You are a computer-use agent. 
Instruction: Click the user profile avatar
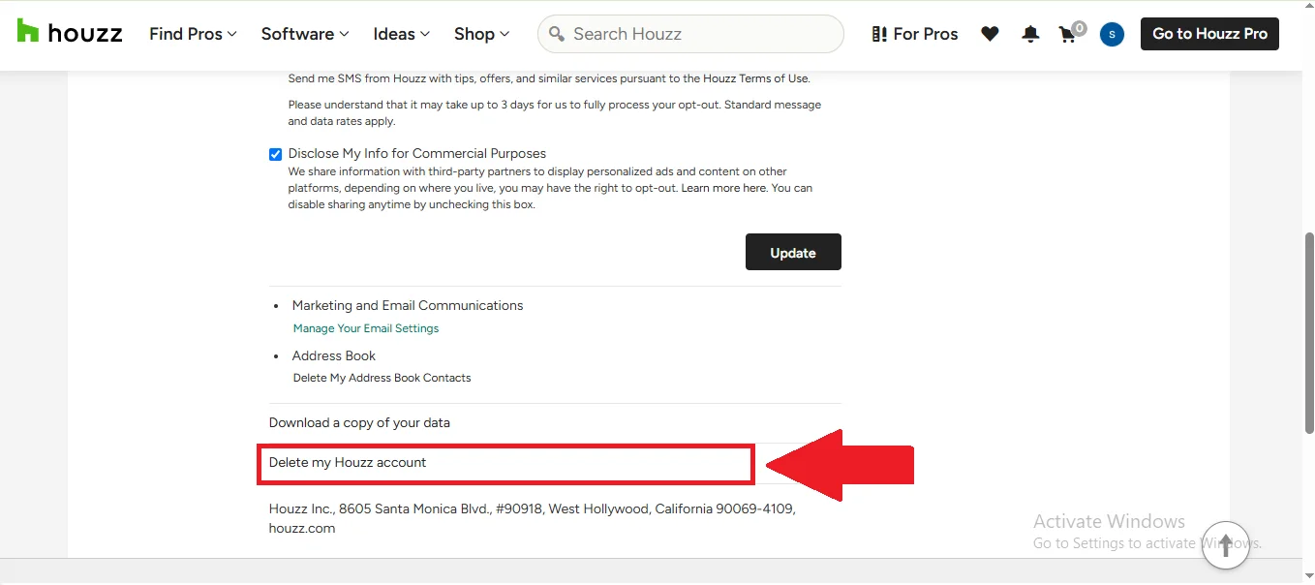pos(1112,35)
